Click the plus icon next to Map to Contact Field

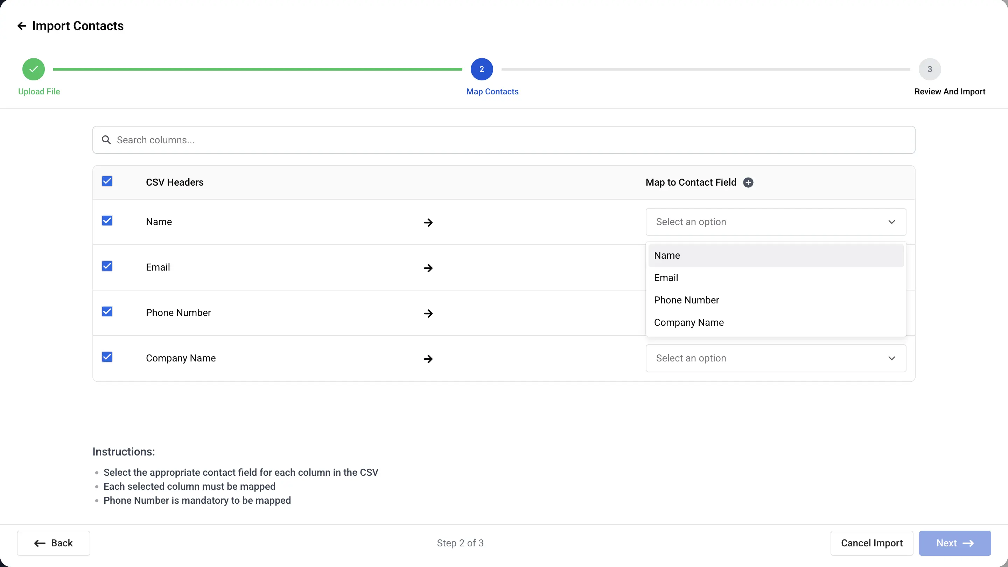click(748, 182)
